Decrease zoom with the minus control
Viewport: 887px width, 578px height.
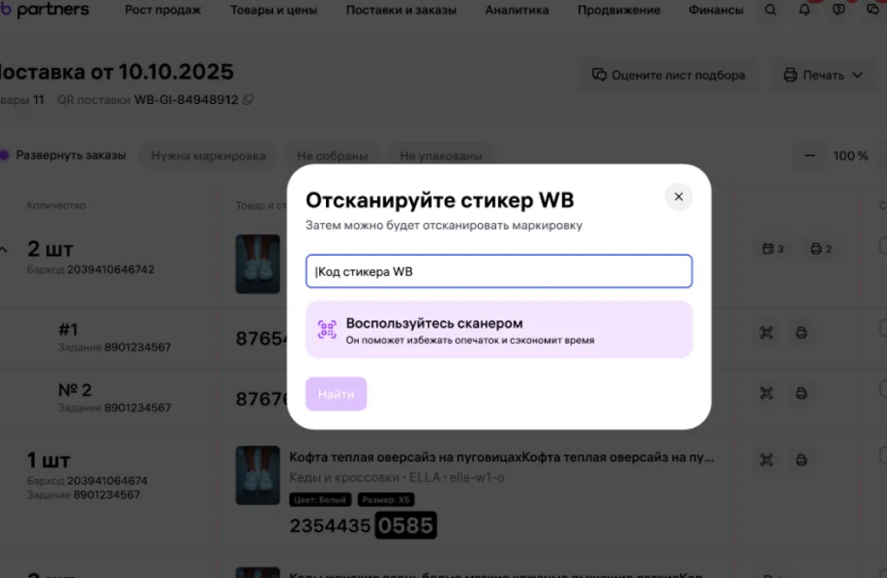coord(808,155)
